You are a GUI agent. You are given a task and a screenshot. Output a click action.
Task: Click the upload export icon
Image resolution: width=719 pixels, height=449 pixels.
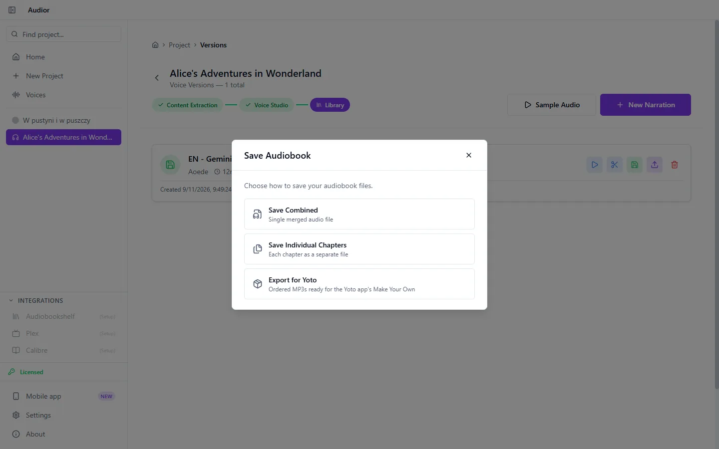654,165
